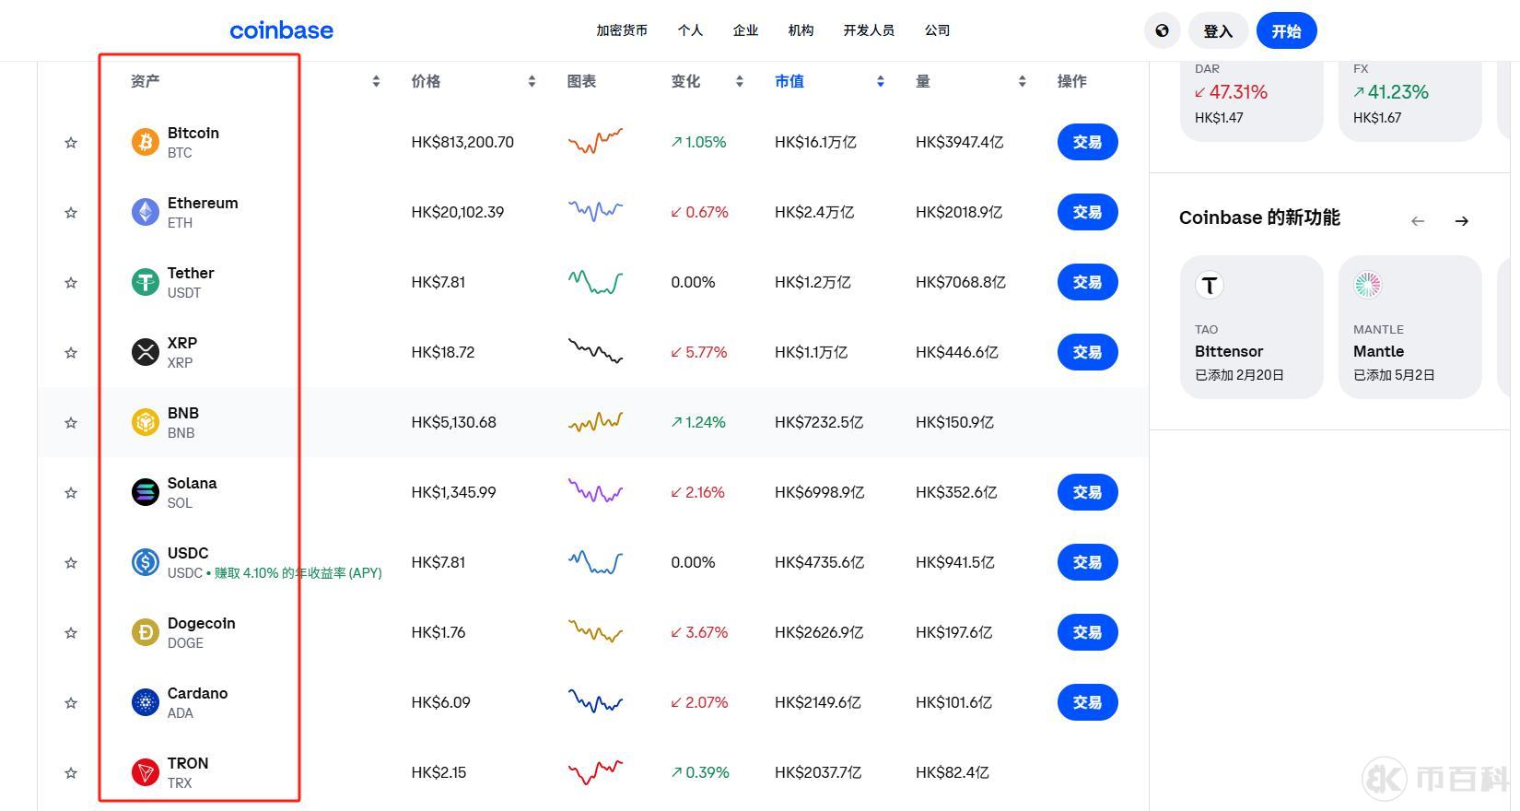Go to previous new-features card

[1418, 221]
